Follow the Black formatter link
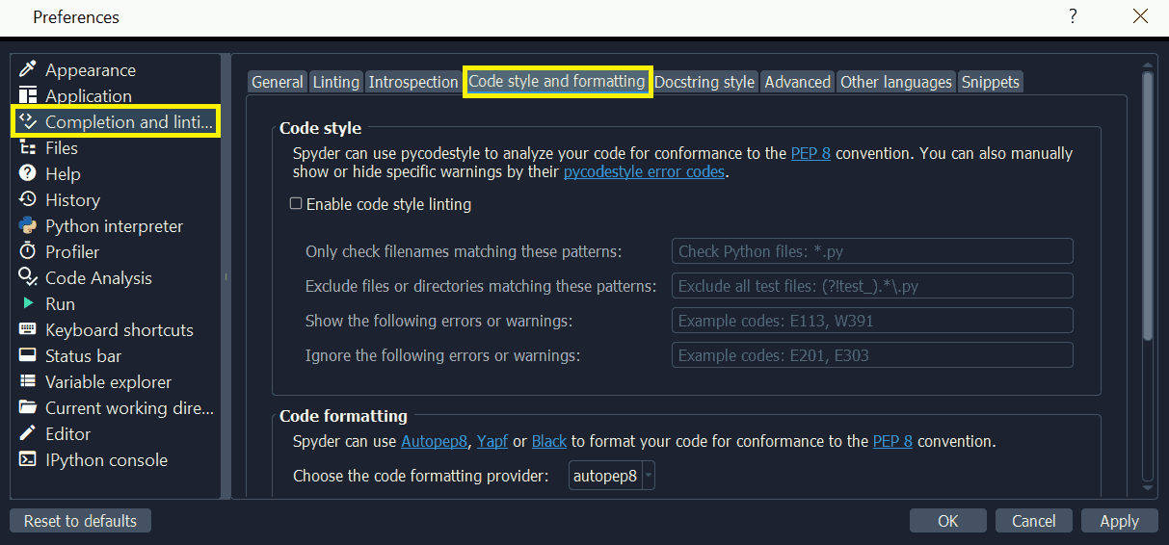Screen dimensions: 1169x545 [549, 441]
